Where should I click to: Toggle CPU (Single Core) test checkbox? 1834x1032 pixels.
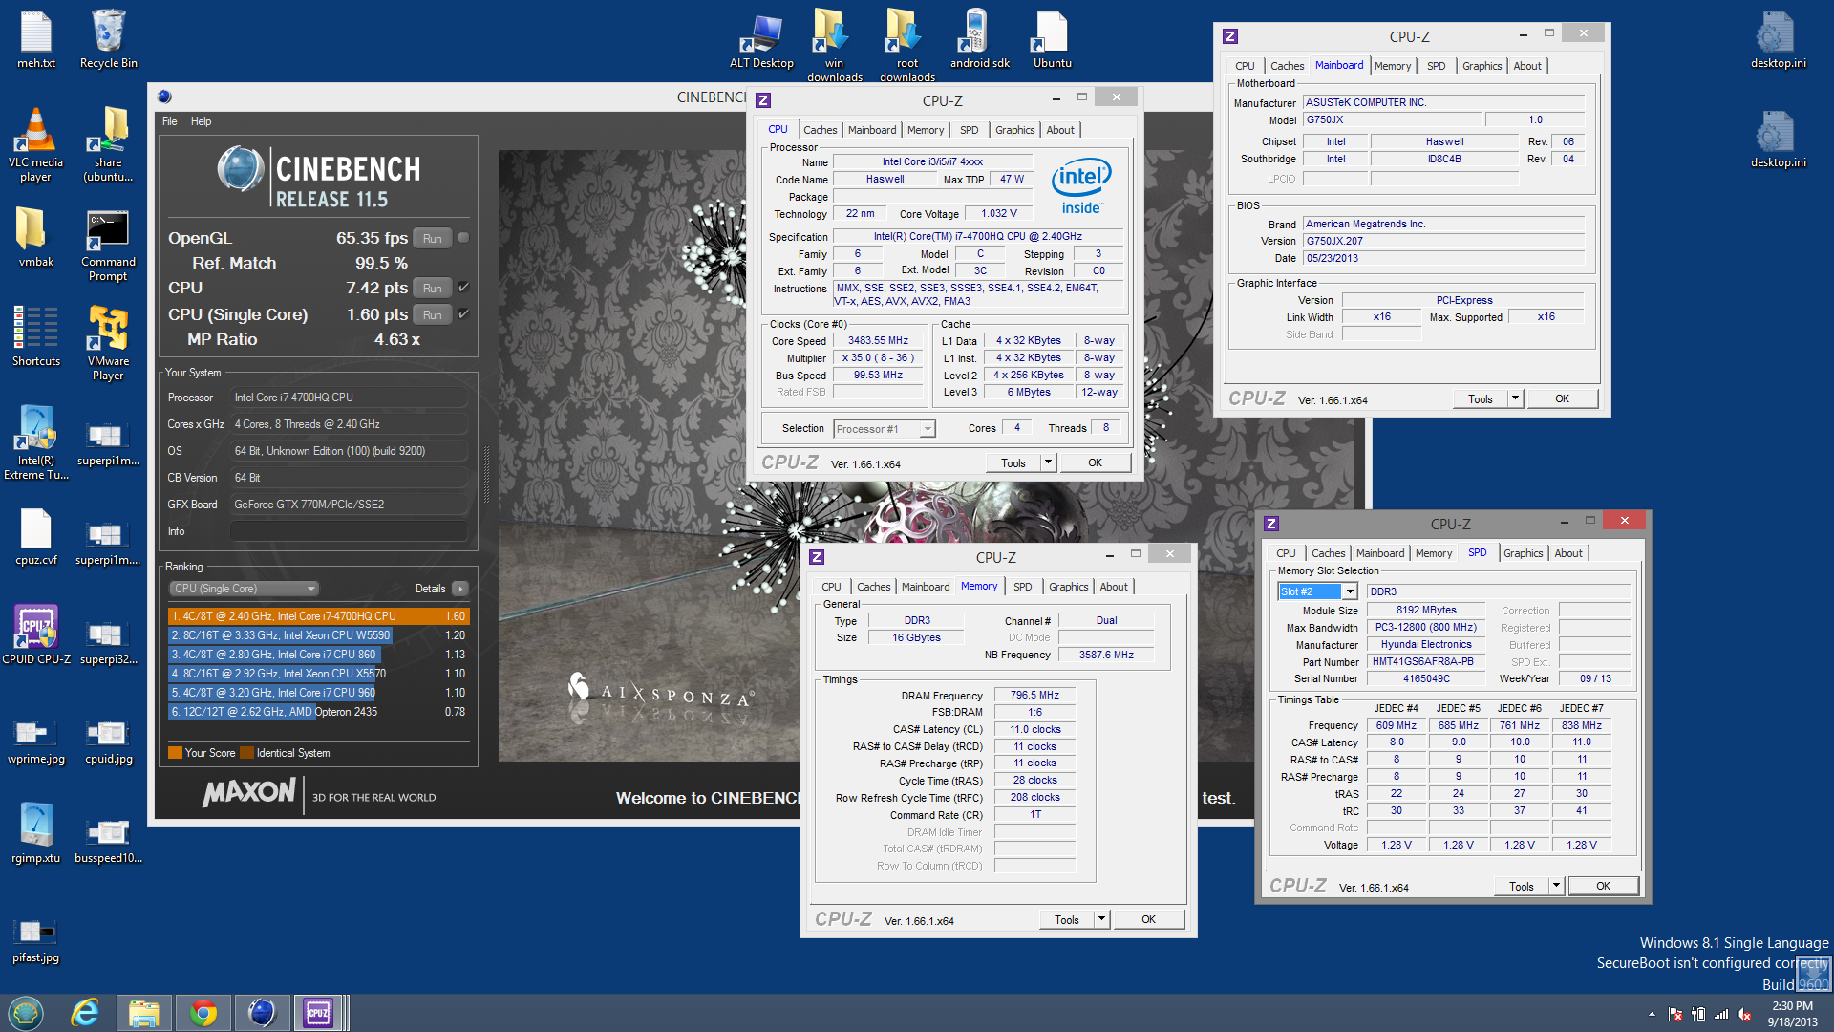(x=463, y=314)
